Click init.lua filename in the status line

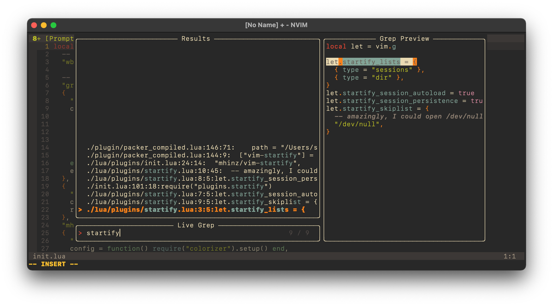coord(49,256)
